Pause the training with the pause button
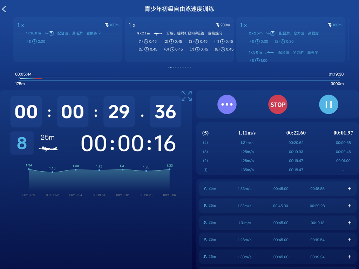This screenshot has width=359, height=269. (328, 104)
